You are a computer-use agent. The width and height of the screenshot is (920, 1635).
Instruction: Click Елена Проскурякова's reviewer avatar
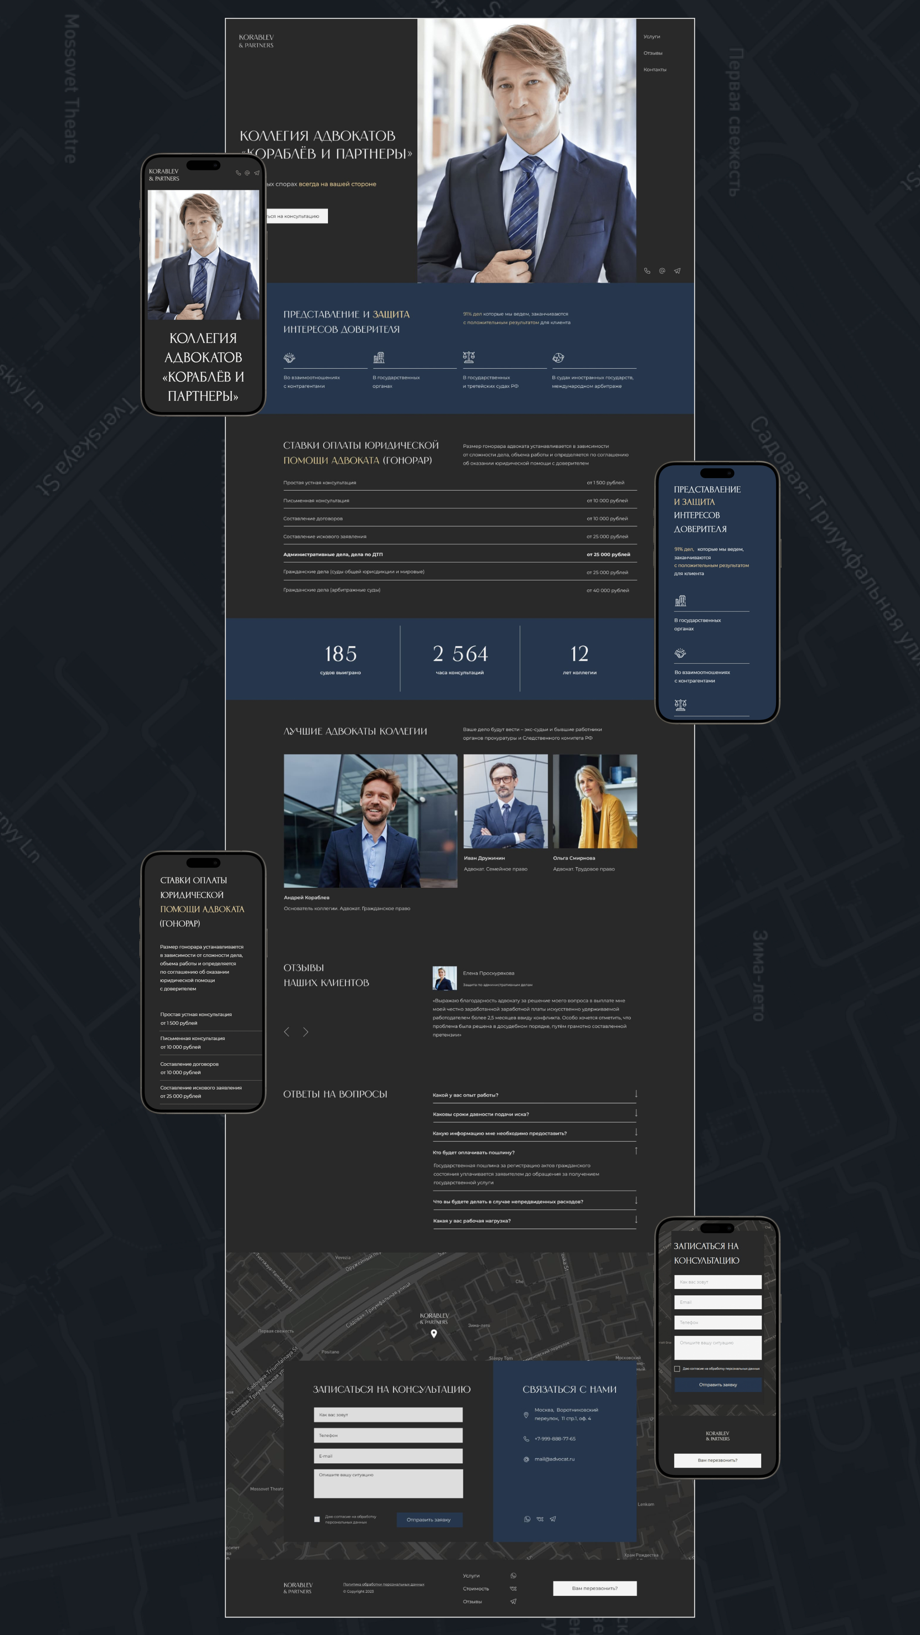tap(444, 978)
